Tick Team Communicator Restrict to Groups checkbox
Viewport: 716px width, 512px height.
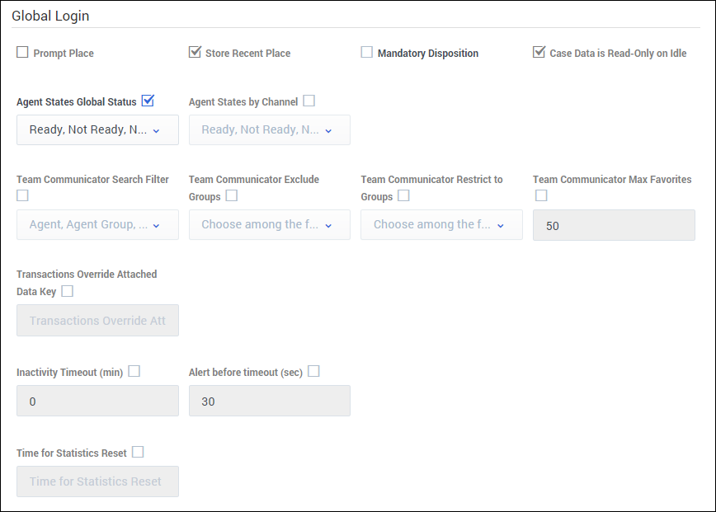(x=404, y=196)
